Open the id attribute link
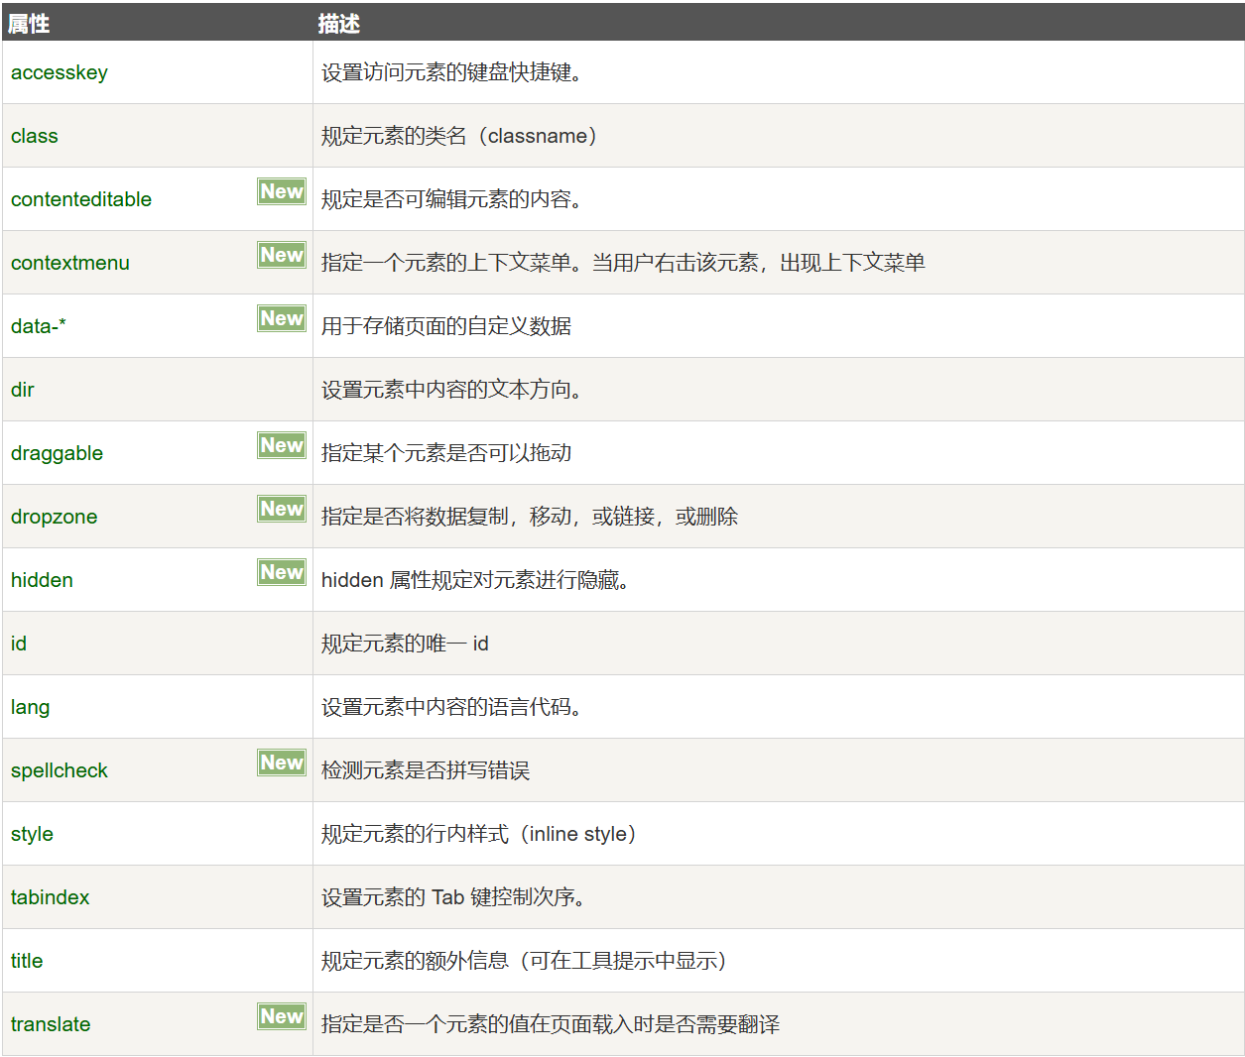The width and height of the screenshot is (1245, 1057). [19, 644]
